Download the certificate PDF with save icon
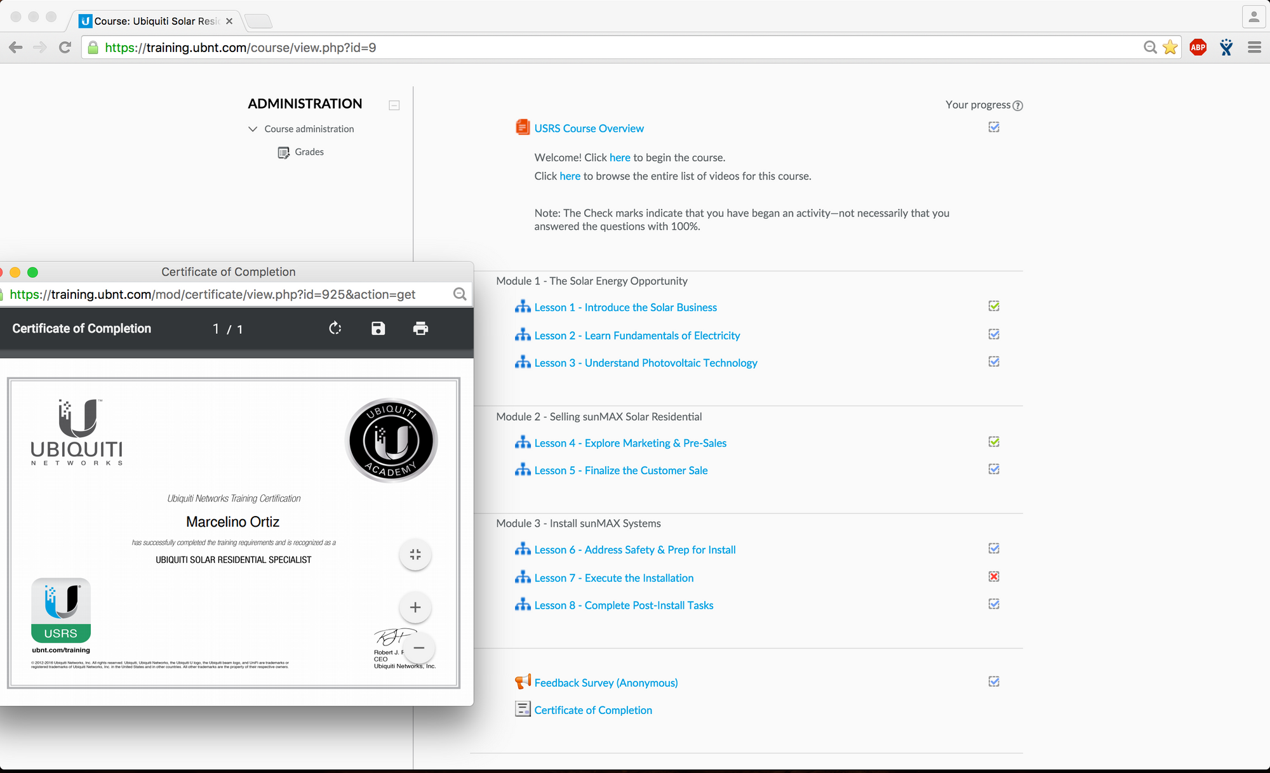 point(378,328)
